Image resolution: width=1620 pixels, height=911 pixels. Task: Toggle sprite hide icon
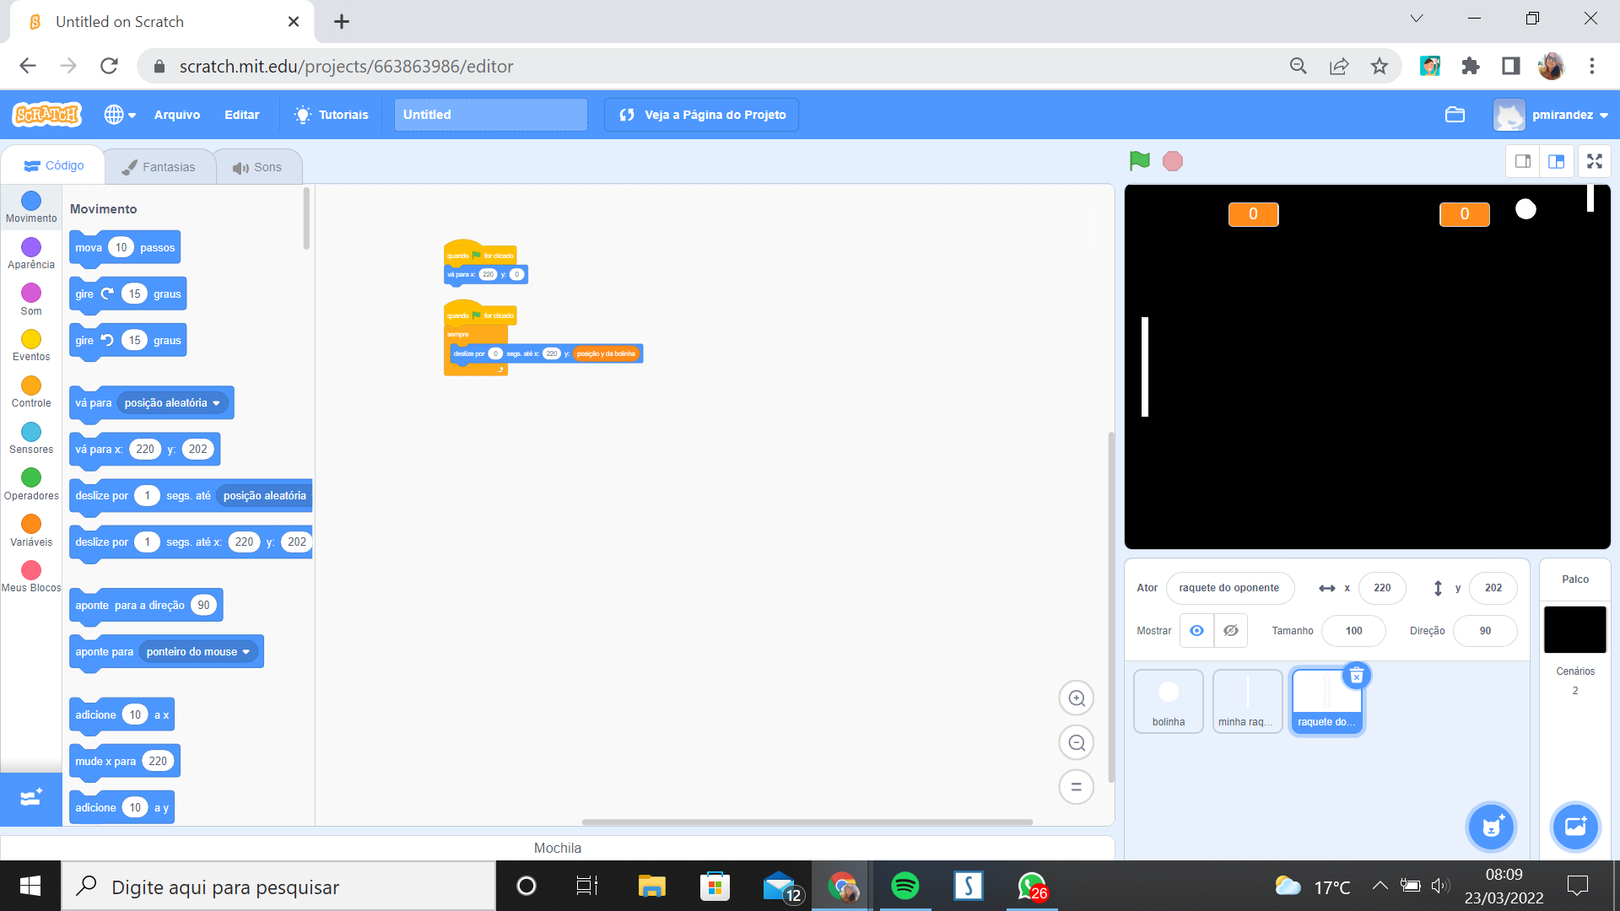[x=1232, y=632]
